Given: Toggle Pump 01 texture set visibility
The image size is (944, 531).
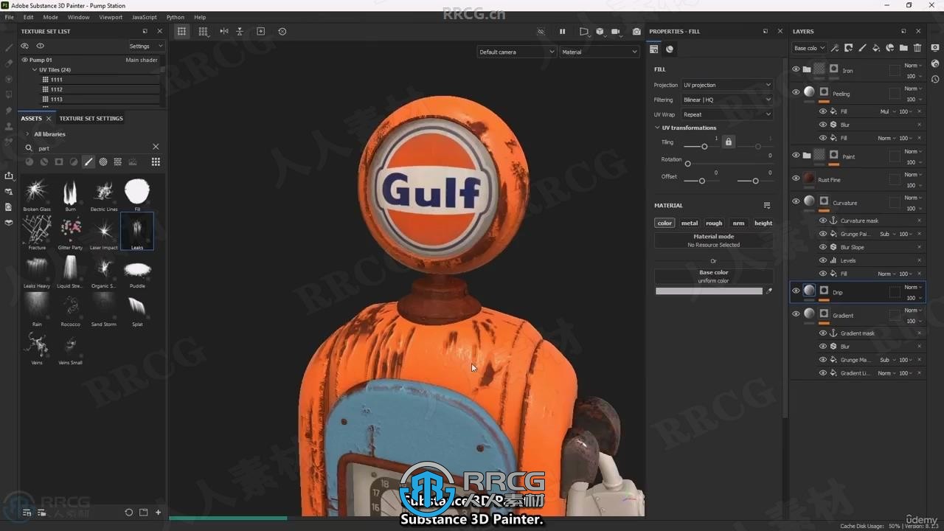Looking at the screenshot, I should [x=24, y=60].
